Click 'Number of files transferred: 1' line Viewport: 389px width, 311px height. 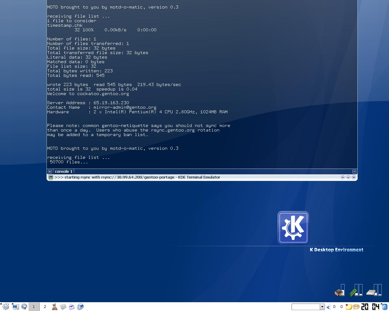point(88,44)
